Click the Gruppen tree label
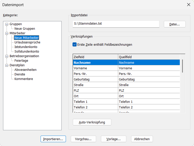Viewport: 194px width, 146px height. 16,24
